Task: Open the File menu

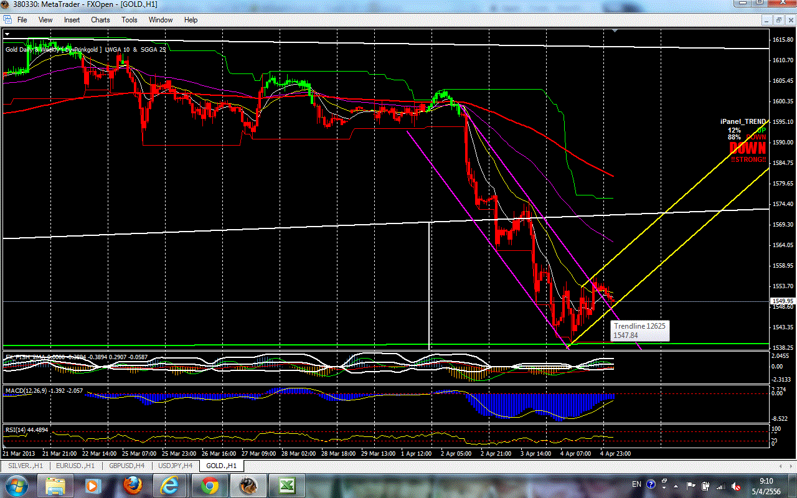Action: click(22, 20)
